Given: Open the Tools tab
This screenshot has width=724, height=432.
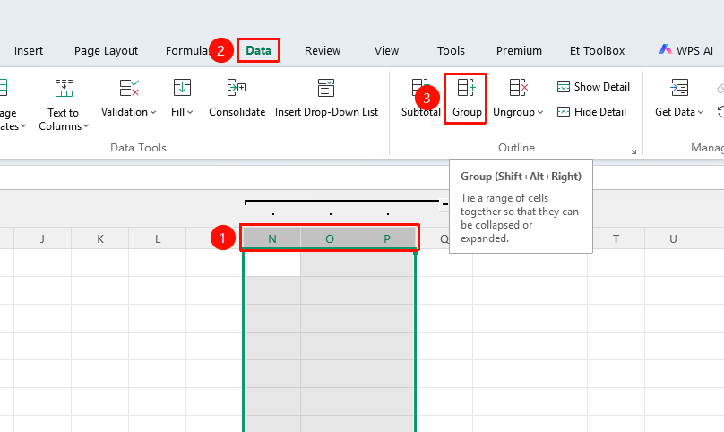Looking at the screenshot, I should click(x=451, y=50).
